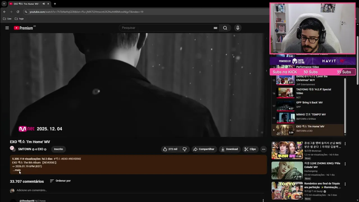This screenshot has height=202, width=359.
Task: Download the video
Action: click(229, 149)
